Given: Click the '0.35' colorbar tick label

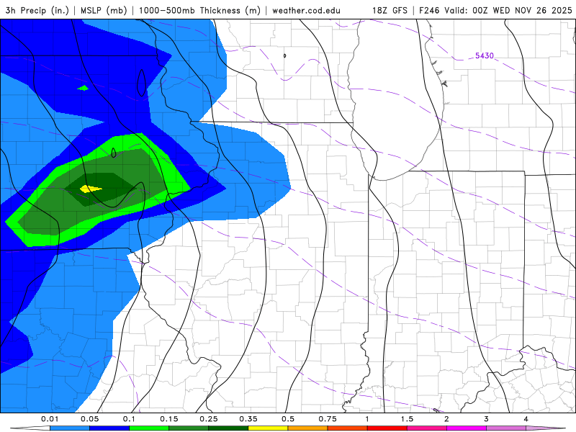Looking at the screenshot, I should 248,419.
